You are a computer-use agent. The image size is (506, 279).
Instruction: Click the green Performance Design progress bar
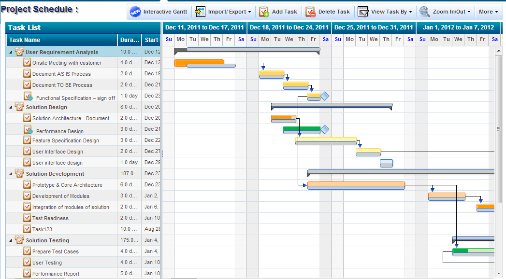pyautogui.click(x=302, y=129)
